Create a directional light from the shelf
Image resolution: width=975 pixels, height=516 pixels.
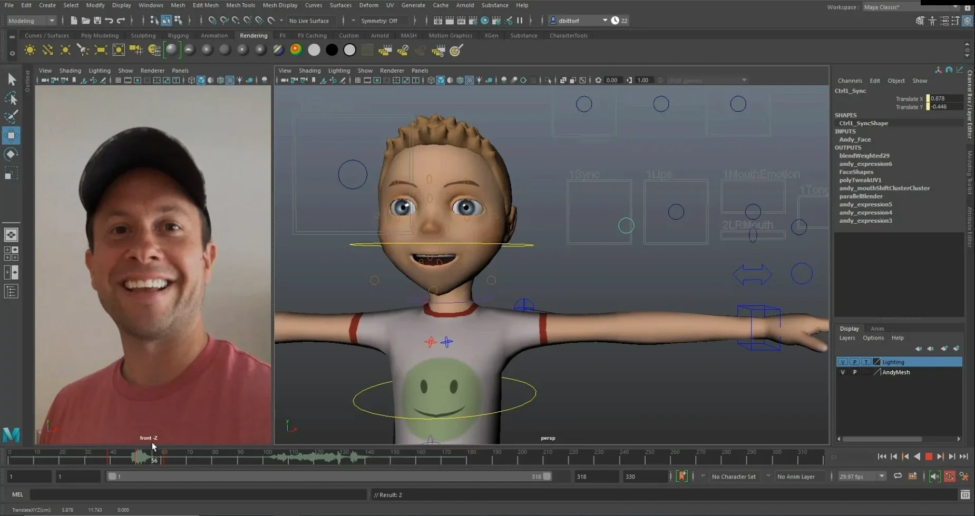[x=47, y=50]
